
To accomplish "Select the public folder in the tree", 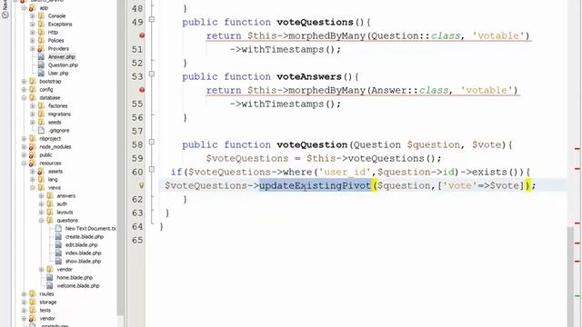I will (45, 155).
